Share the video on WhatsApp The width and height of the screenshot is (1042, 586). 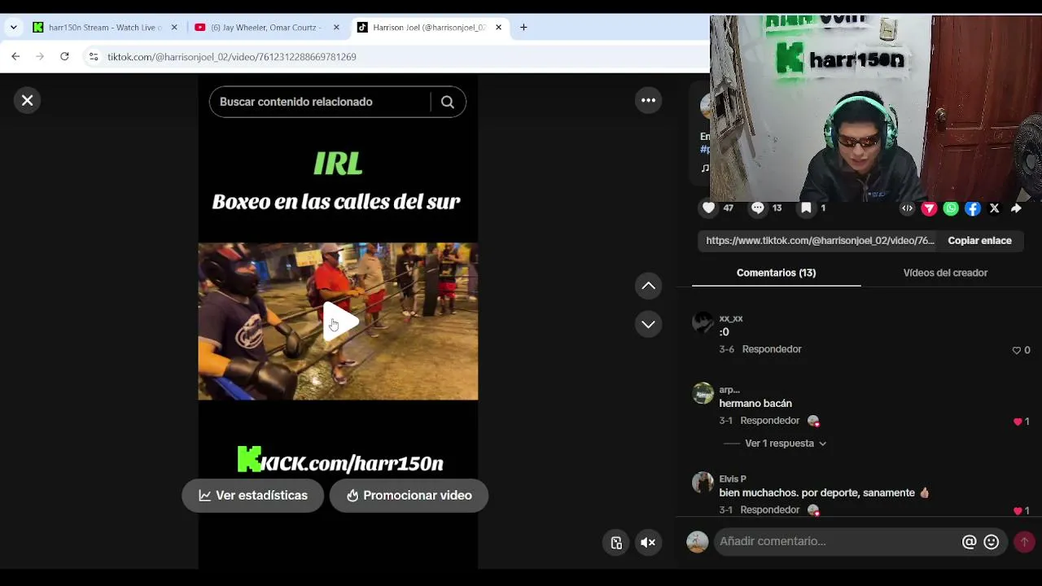click(951, 208)
